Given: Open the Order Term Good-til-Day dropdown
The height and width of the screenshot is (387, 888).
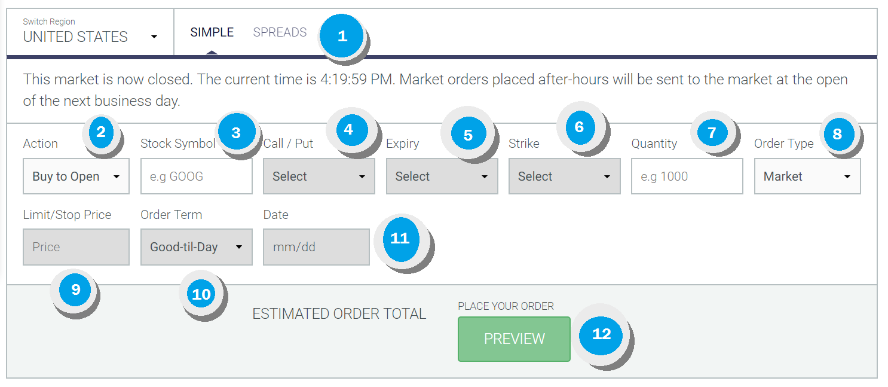Looking at the screenshot, I should coord(196,247).
